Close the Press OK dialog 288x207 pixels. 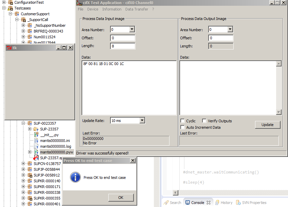133,161
